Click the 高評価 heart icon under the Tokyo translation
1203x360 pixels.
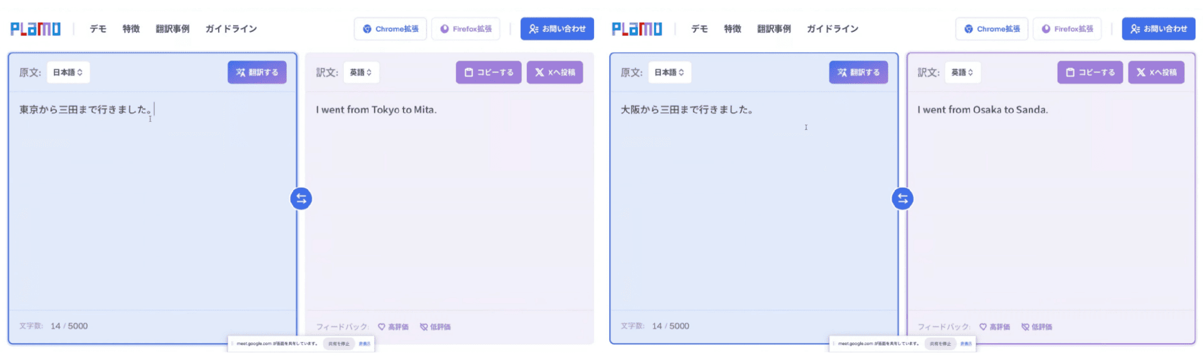382,327
